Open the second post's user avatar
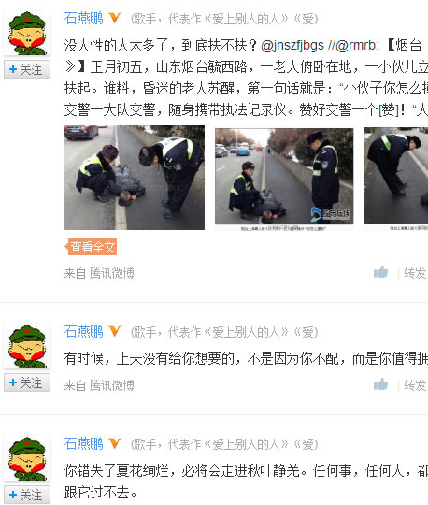 (27, 346)
